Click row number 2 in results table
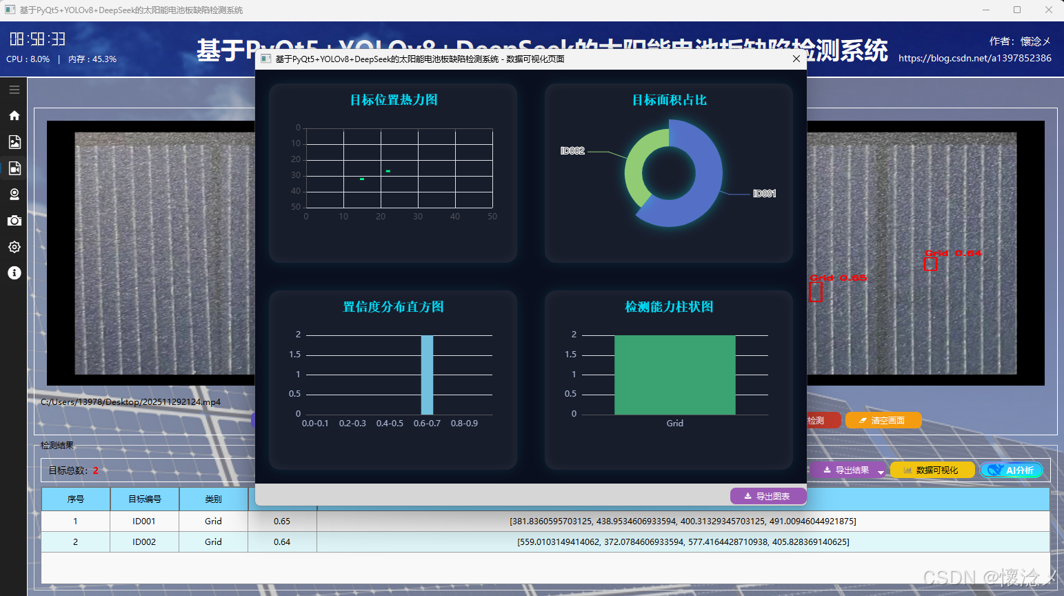Image resolution: width=1064 pixels, height=596 pixels. [76, 542]
